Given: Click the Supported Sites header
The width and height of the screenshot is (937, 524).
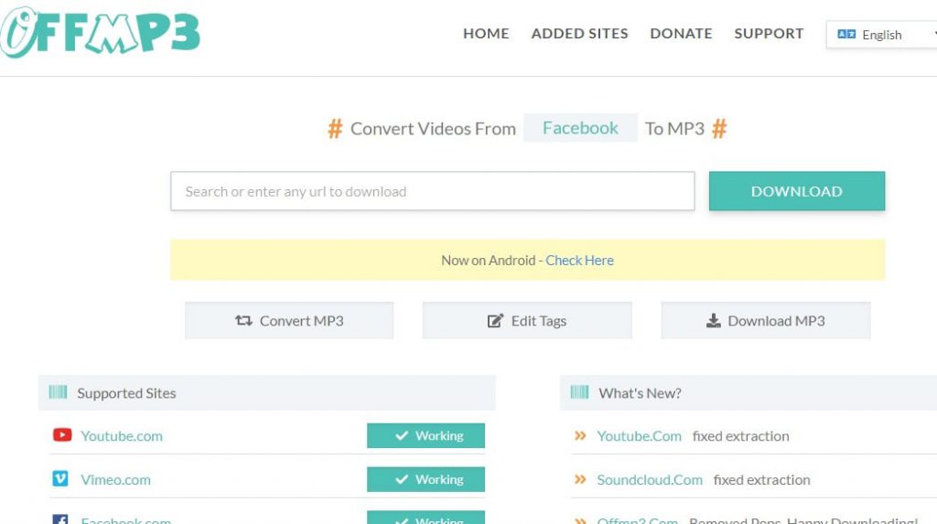Looking at the screenshot, I should 266,393.
